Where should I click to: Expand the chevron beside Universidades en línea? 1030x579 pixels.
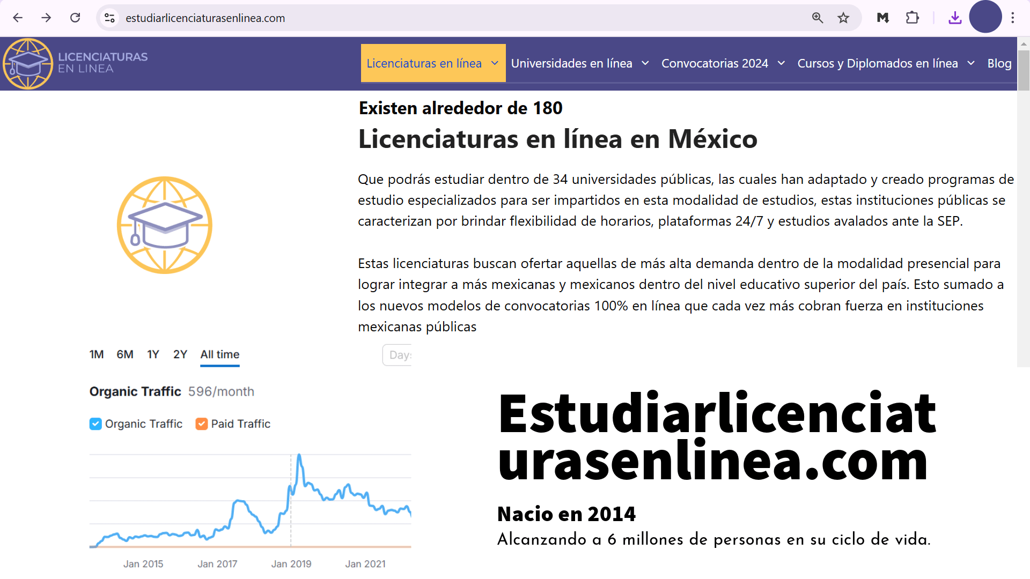pyautogui.click(x=645, y=63)
